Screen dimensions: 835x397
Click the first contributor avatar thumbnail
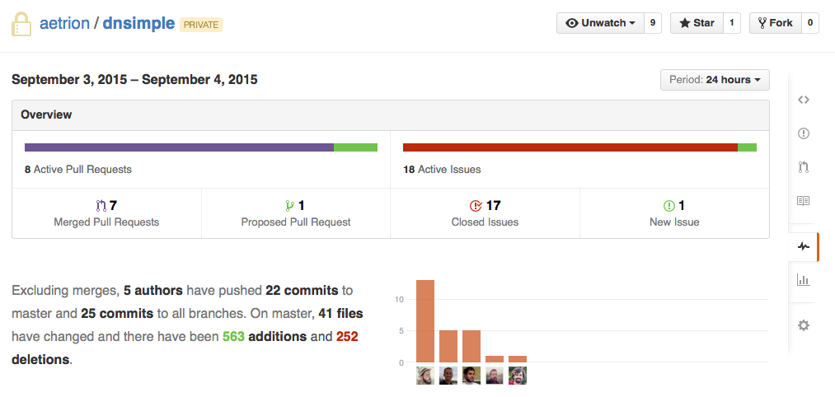(425, 376)
